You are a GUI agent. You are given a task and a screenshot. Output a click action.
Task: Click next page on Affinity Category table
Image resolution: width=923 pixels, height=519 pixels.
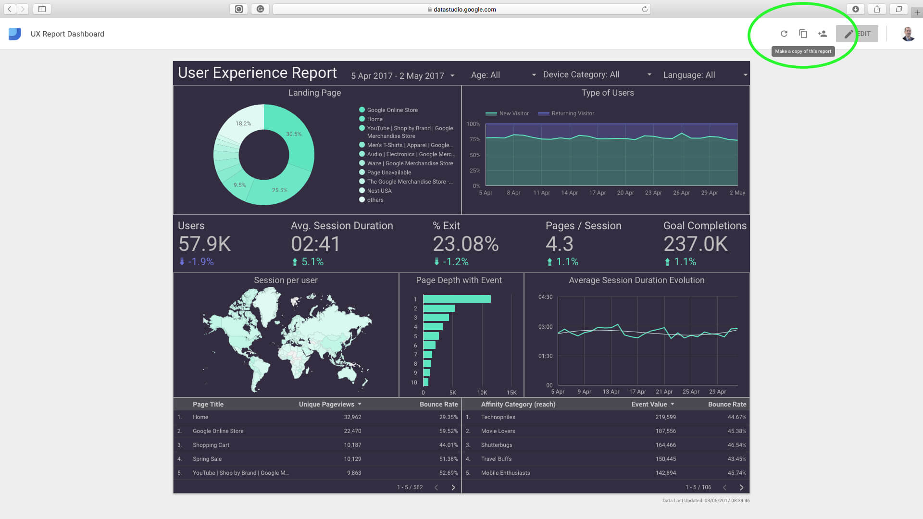741,487
